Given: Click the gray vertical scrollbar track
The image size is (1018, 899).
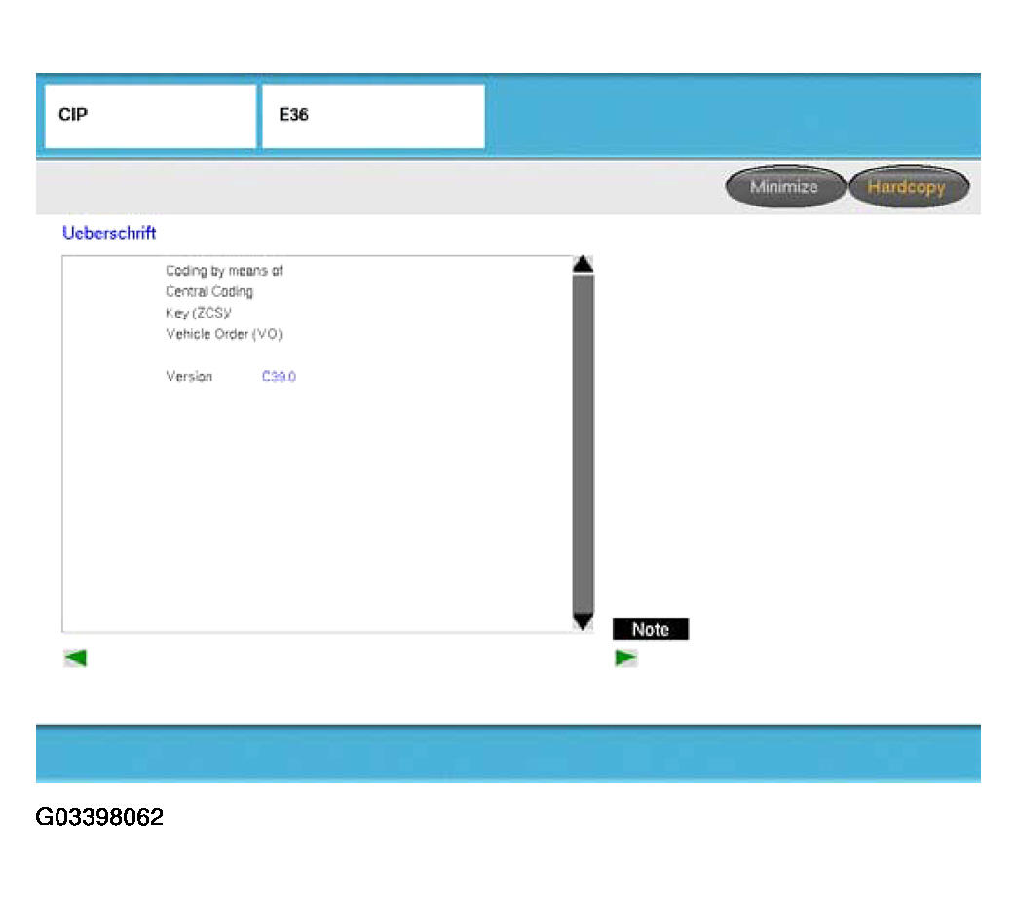Looking at the screenshot, I should pyautogui.click(x=583, y=443).
